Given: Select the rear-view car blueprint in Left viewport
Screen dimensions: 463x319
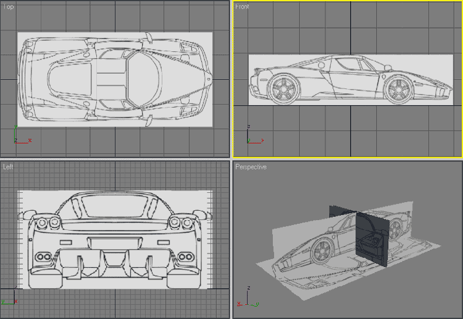Looking at the screenshot, I should point(115,240).
